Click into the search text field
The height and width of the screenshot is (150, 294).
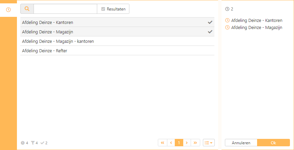(65, 9)
